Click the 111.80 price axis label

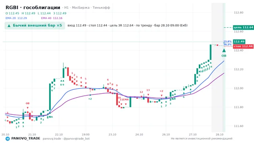click(x=239, y=107)
